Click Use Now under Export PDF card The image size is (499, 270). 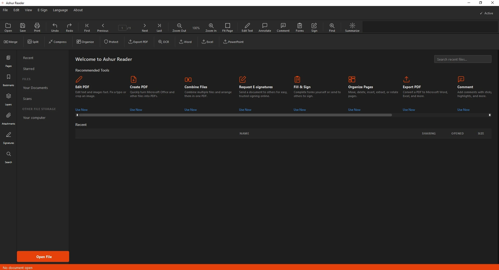tap(409, 110)
